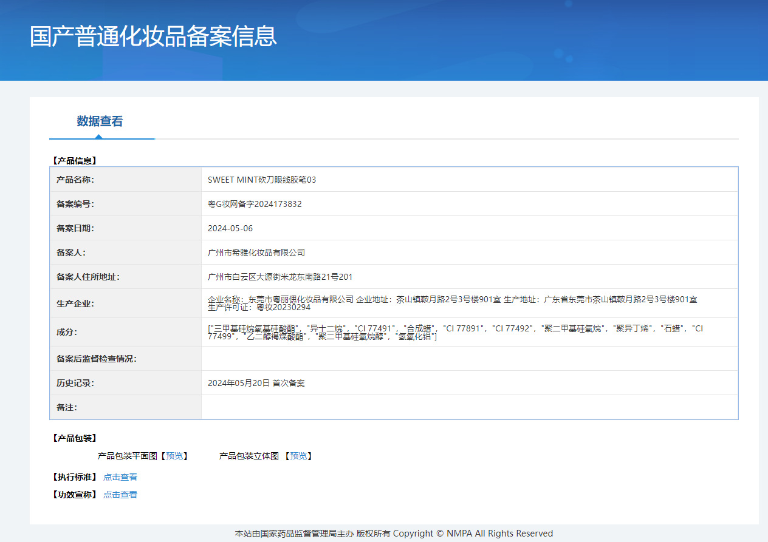Click the history entry 2024年05月20日 首次备案

256,383
